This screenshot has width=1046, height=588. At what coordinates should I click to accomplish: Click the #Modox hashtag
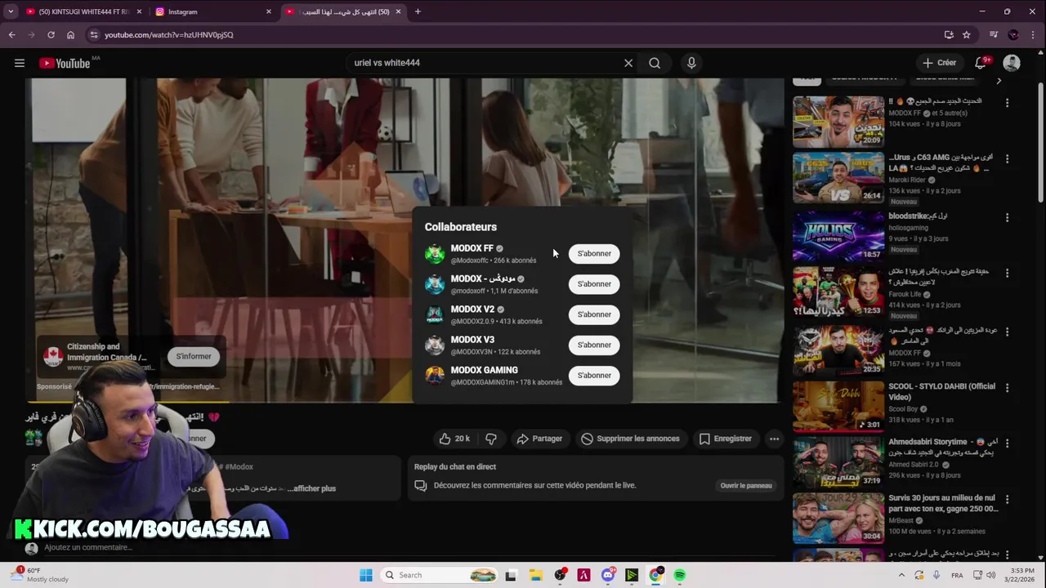239,466
